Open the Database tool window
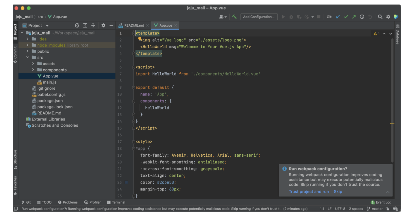This screenshot has width=408, height=220. click(397, 35)
